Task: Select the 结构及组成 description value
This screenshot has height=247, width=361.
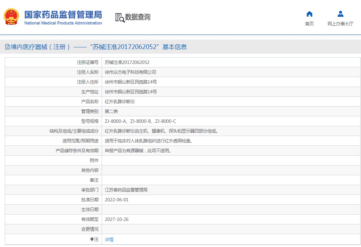Action: click(162, 131)
